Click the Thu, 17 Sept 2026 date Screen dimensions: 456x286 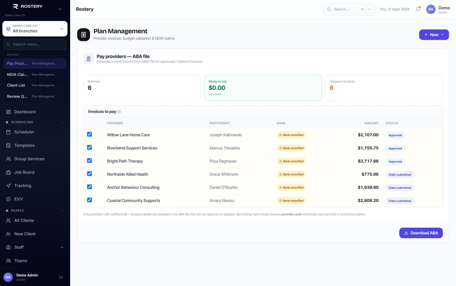(x=394, y=9)
